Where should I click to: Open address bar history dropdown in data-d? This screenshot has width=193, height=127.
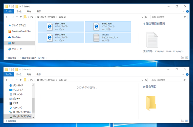[142, 17]
